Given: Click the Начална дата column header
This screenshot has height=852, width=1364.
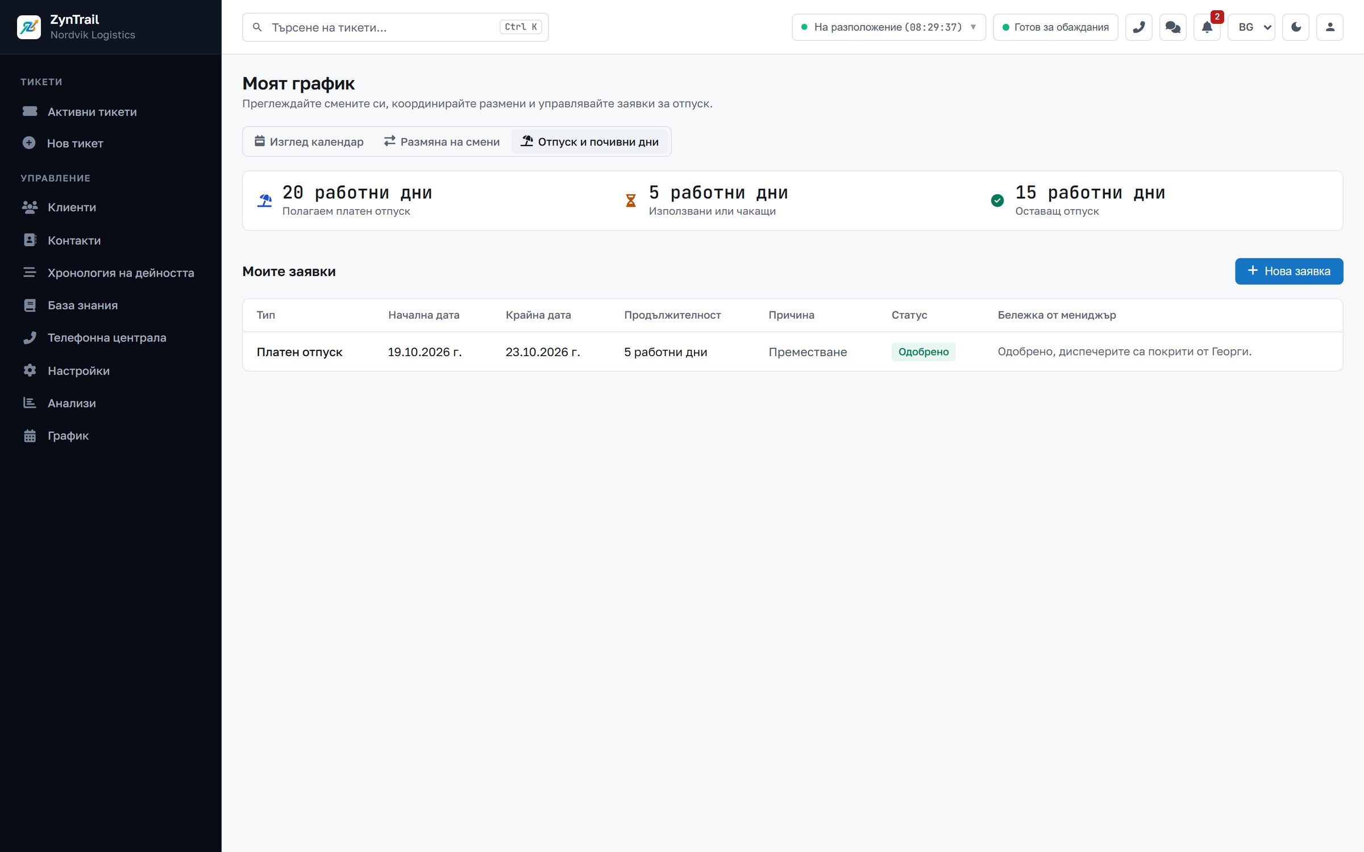Looking at the screenshot, I should [424, 315].
